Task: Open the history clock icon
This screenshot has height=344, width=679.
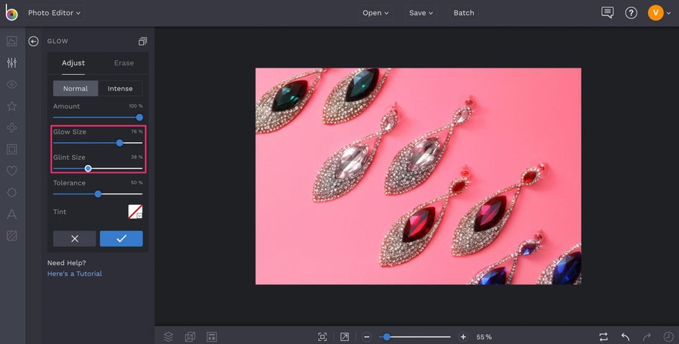Action: pos(669,337)
